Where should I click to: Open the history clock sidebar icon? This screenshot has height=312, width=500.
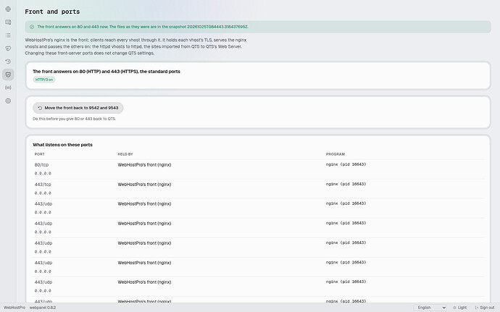(8, 62)
